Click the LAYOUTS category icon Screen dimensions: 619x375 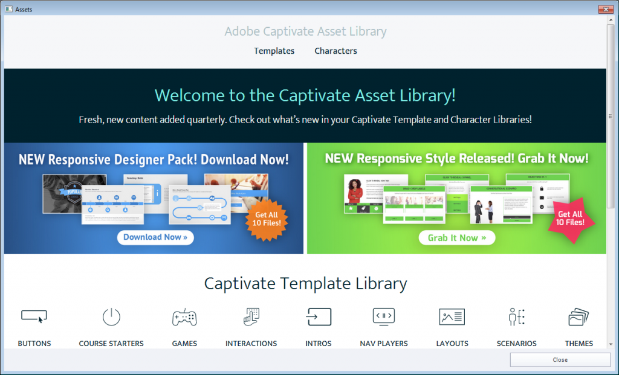(x=452, y=316)
